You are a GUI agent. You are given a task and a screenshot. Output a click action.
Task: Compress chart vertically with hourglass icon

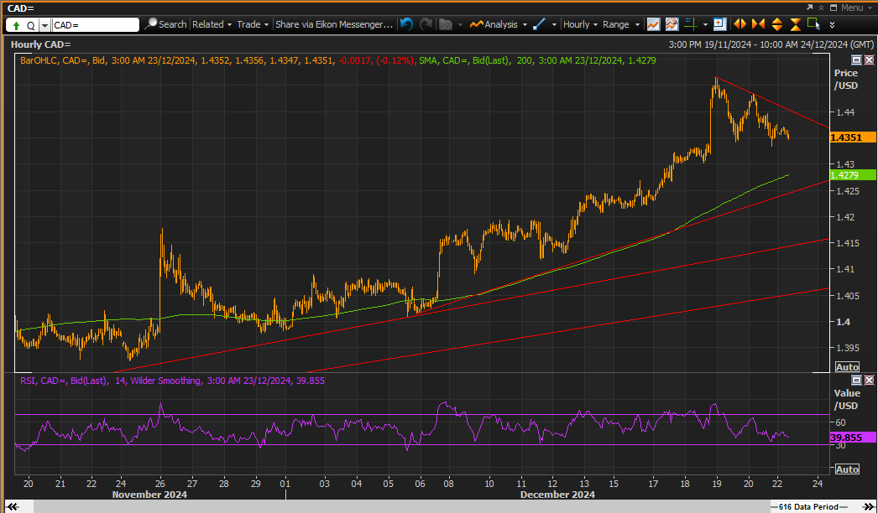pyautogui.click(x=796, y=24)
